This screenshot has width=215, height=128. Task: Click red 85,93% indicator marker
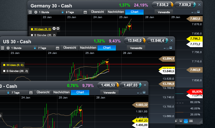[195, 92]
